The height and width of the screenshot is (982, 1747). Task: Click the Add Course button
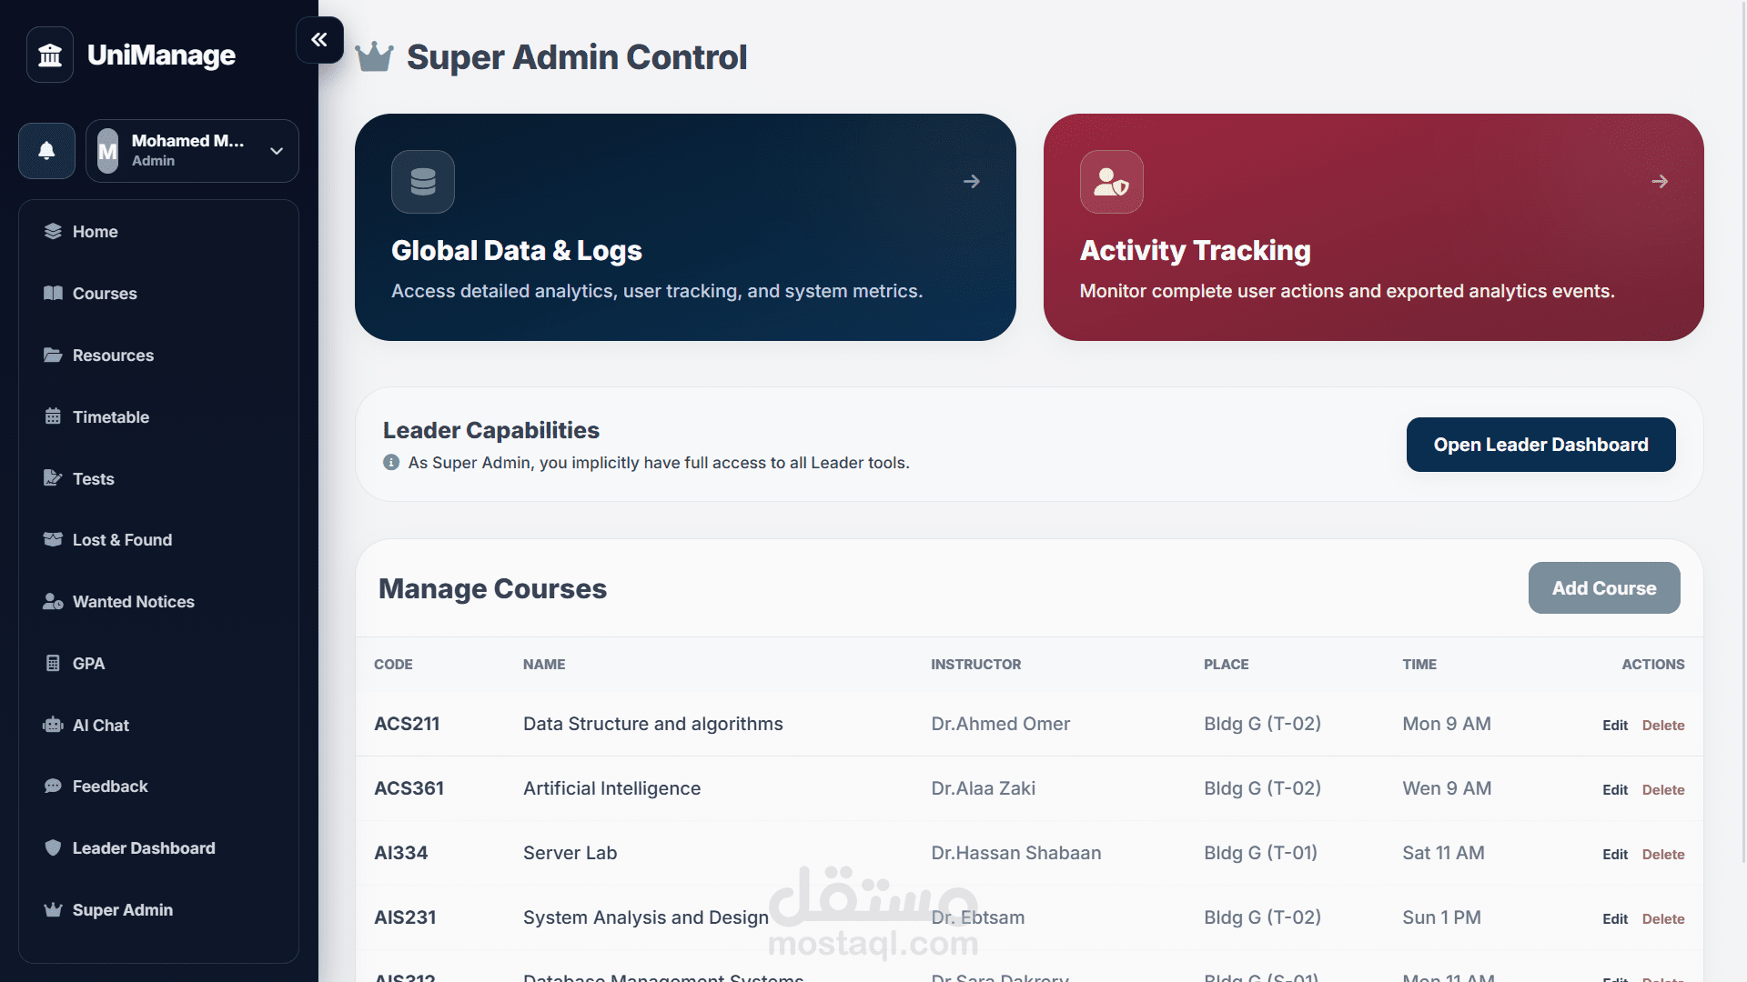[1603, 588]
